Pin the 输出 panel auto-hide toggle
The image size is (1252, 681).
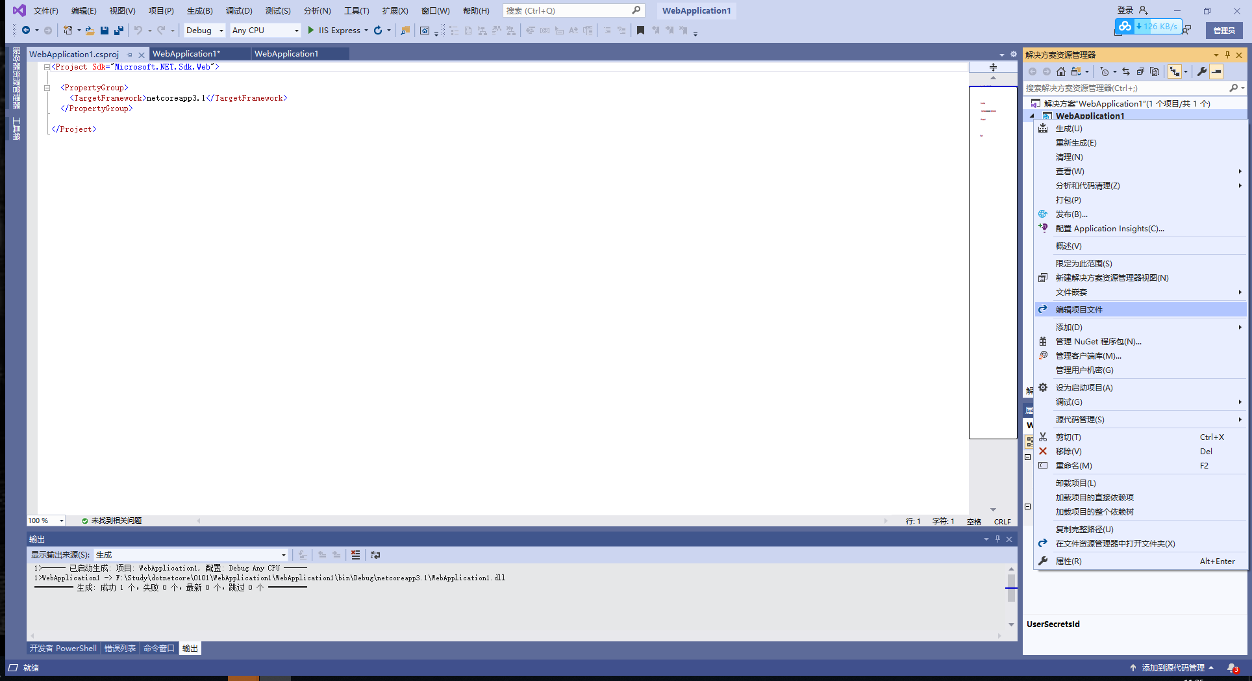point(997,539)
